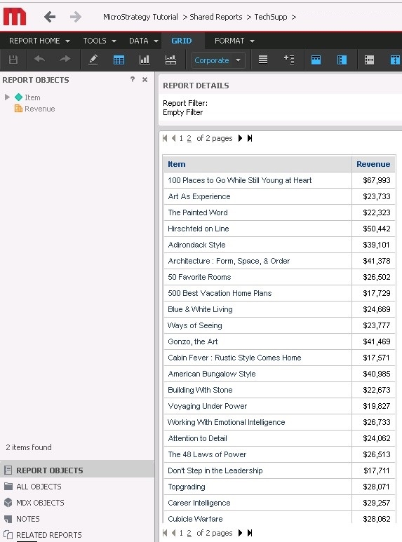Open the Corporate style dropdown
Viewport: 402px width, 542px height.
(x=218, y=60)
